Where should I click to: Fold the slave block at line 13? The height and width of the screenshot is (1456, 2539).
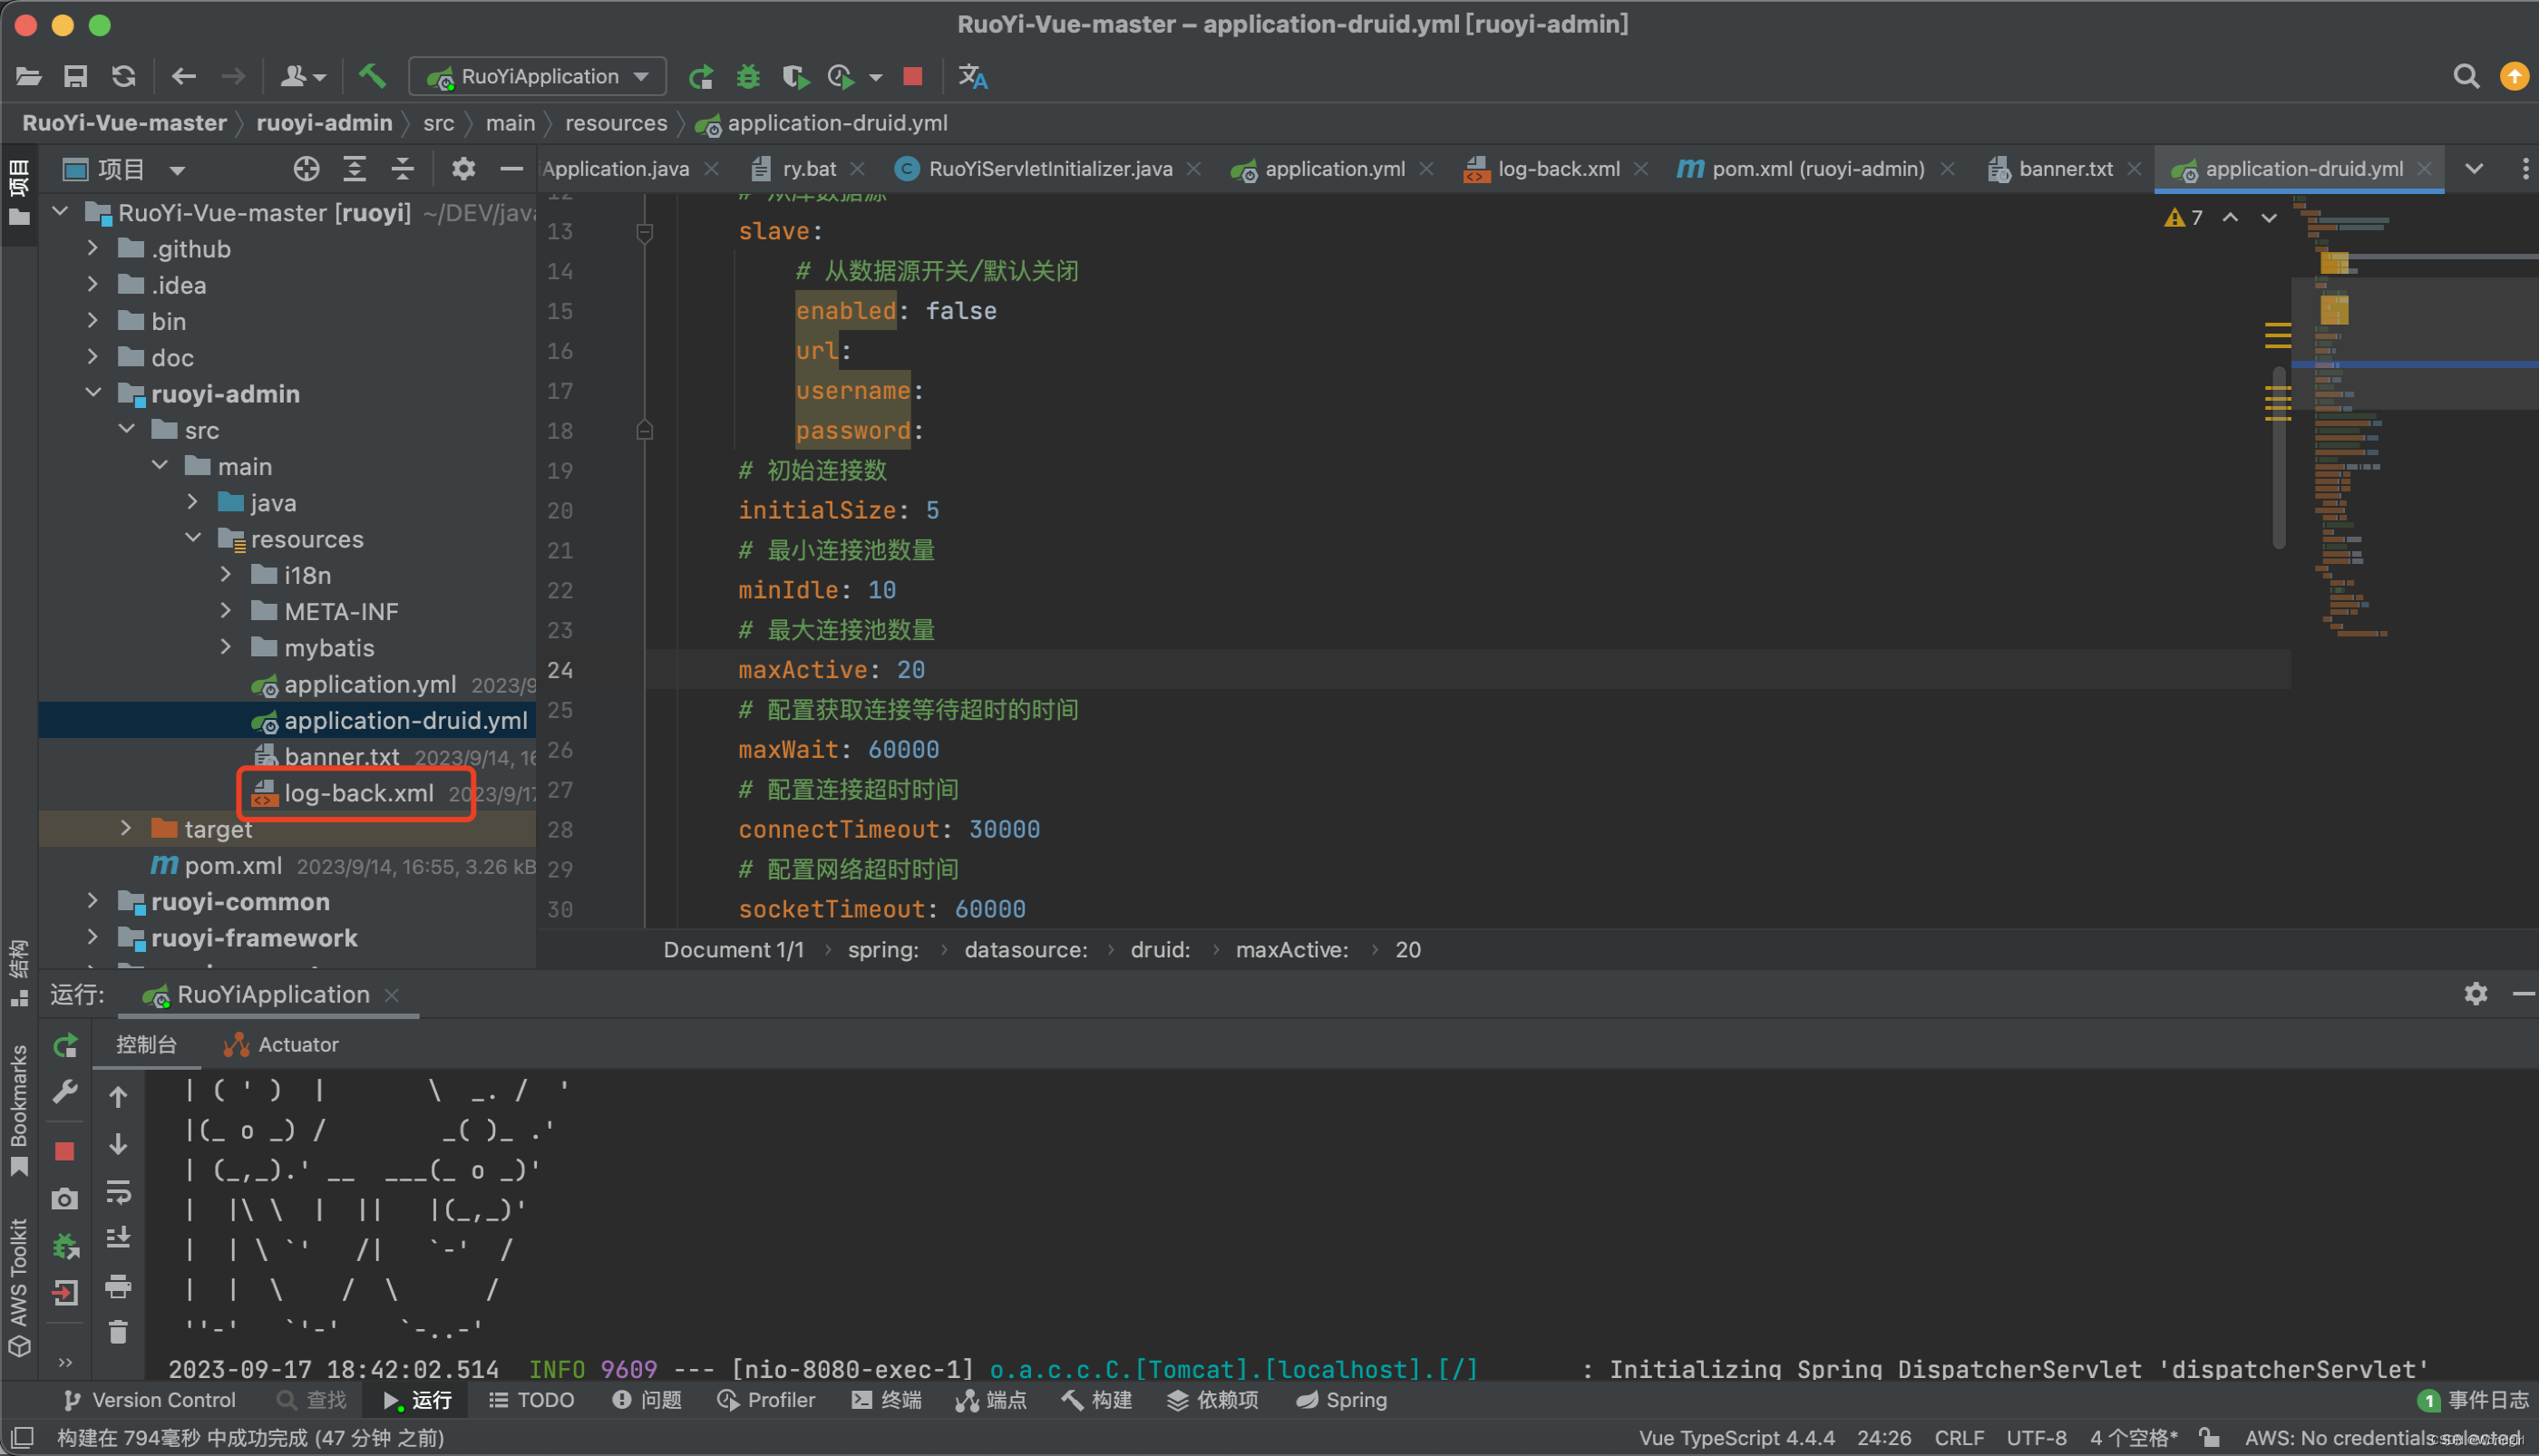pyautogui.click(x=645, y=232)
